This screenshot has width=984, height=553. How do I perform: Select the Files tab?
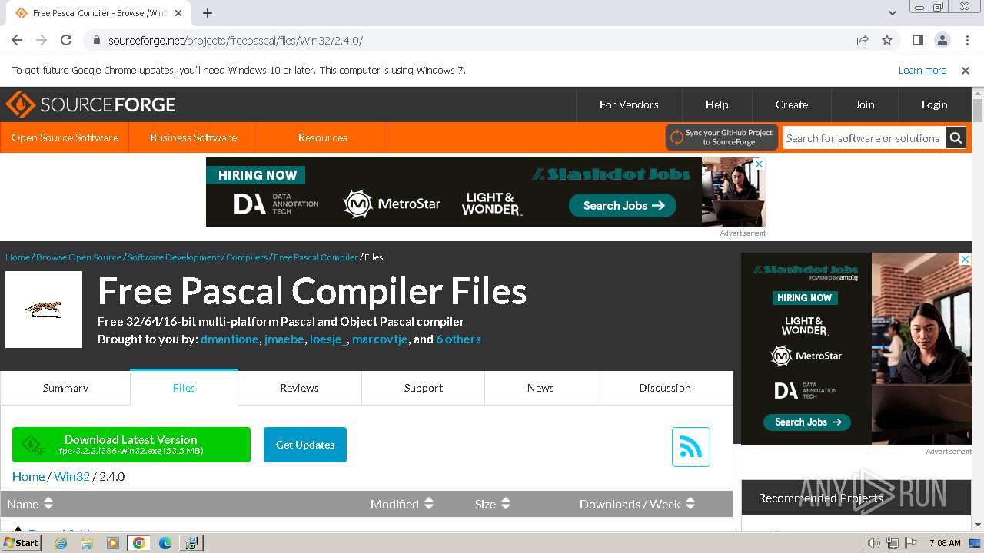tap(184, 388)
